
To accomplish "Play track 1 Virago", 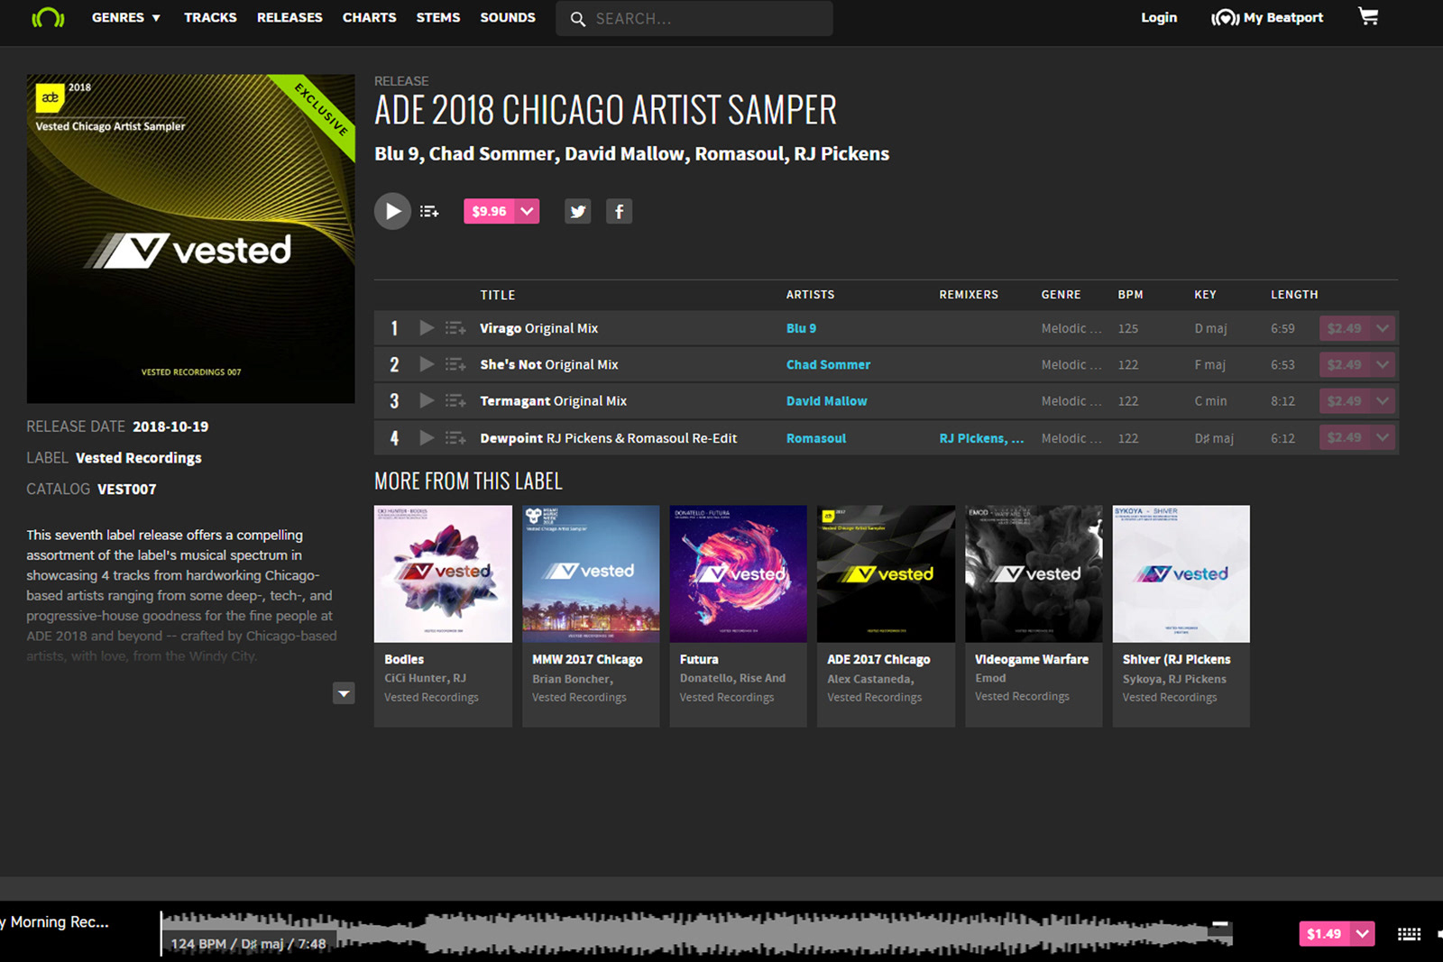I will (x=427, y=328).
